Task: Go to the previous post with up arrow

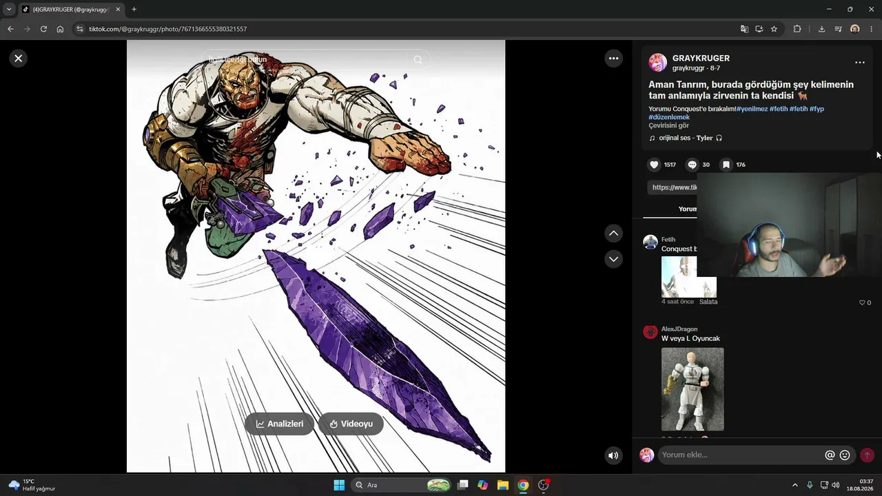Action: (614, 234)
